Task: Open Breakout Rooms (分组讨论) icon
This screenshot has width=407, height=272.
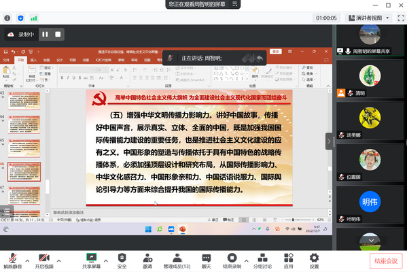Action: pos(262,258)
